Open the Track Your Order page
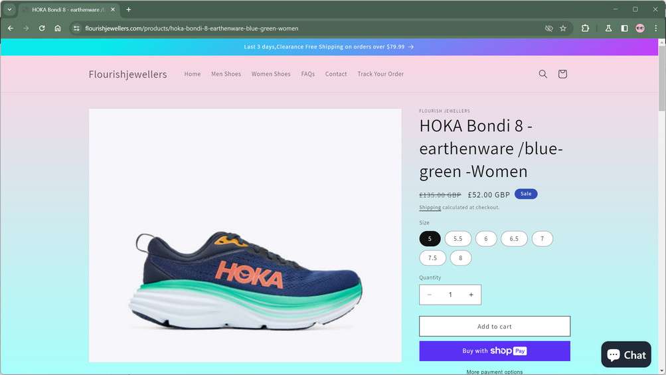This screenshot has height=375, width=666. 380,74
